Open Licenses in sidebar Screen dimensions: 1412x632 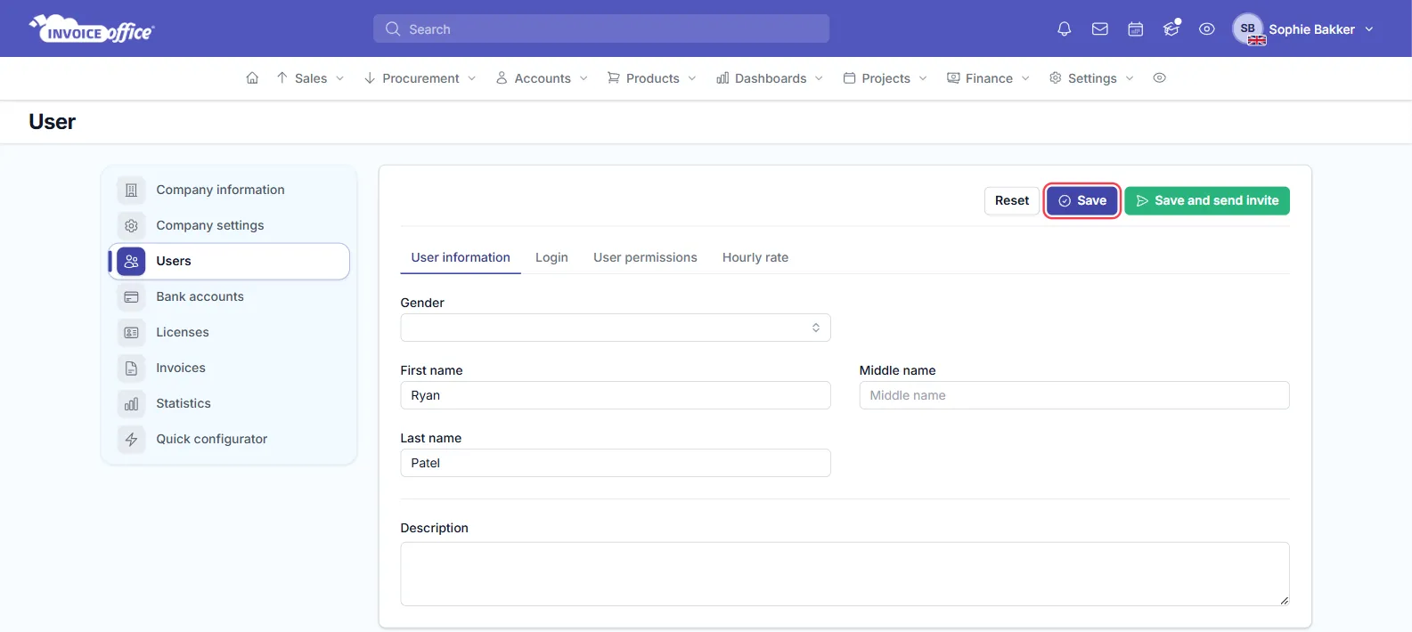tap(229, 332)
